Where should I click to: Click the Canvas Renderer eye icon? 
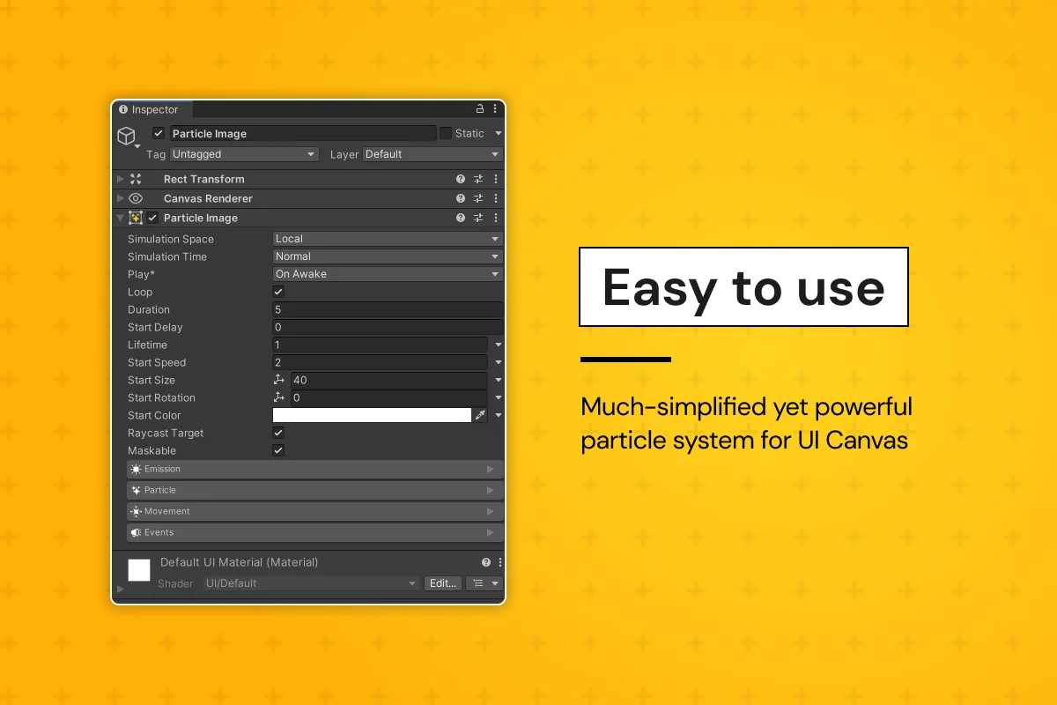pos(136,198)
